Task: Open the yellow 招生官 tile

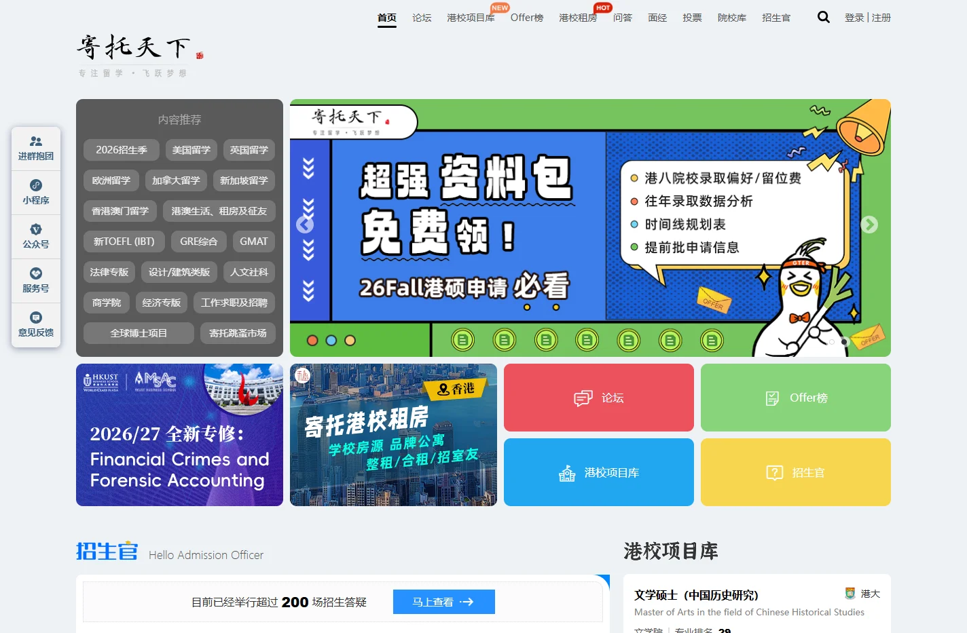Action: coord(796,472)
